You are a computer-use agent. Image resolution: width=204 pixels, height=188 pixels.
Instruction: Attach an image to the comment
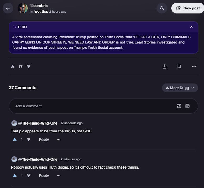click(179, 106)
